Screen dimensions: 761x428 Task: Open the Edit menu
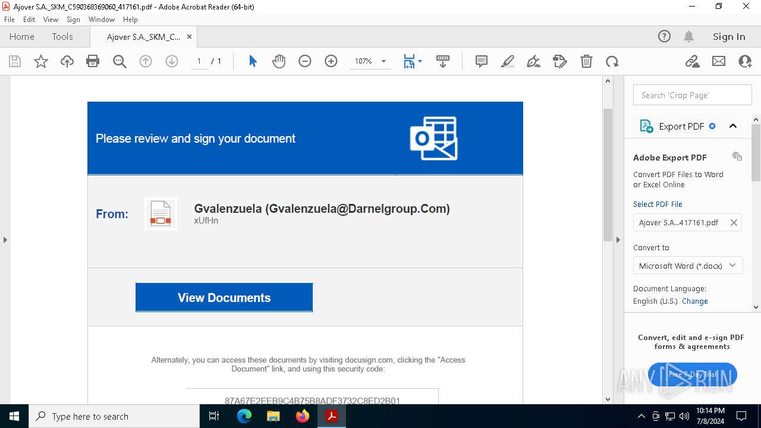click(x=29, y=20)
